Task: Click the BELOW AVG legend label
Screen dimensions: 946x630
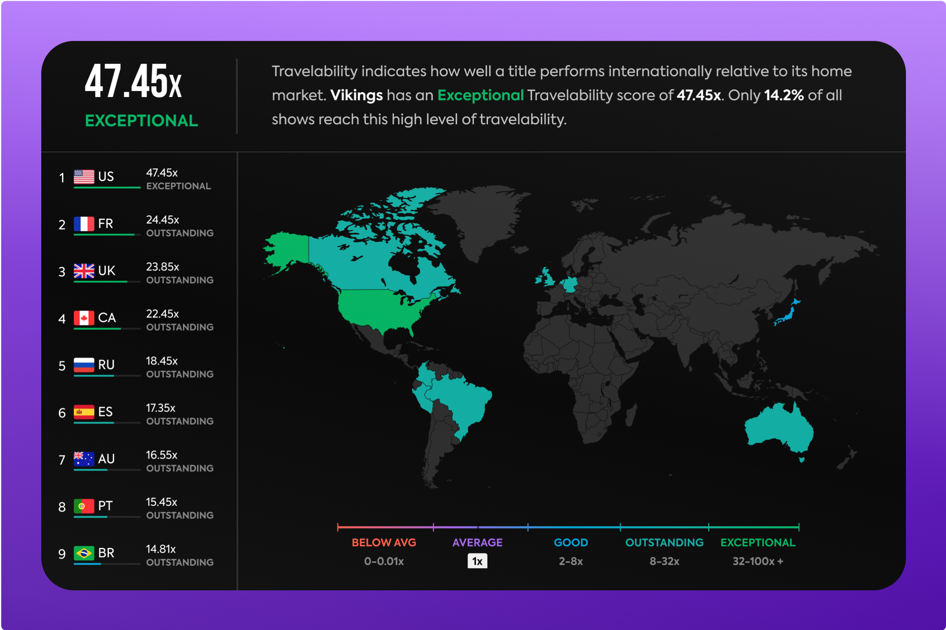Action: point(384,542)
